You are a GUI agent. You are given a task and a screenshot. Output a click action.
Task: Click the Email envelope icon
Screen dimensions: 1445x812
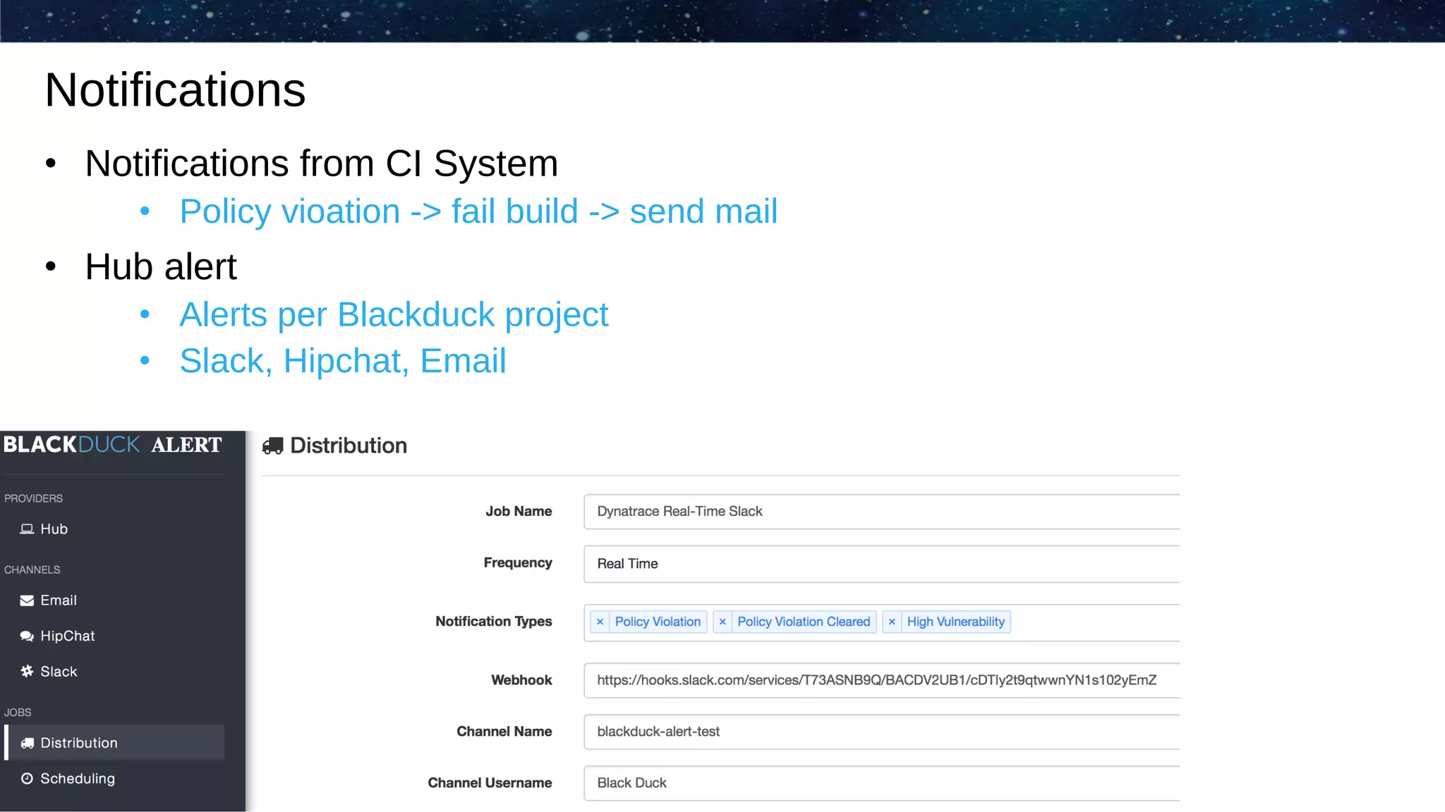click(x=27, y=601)
